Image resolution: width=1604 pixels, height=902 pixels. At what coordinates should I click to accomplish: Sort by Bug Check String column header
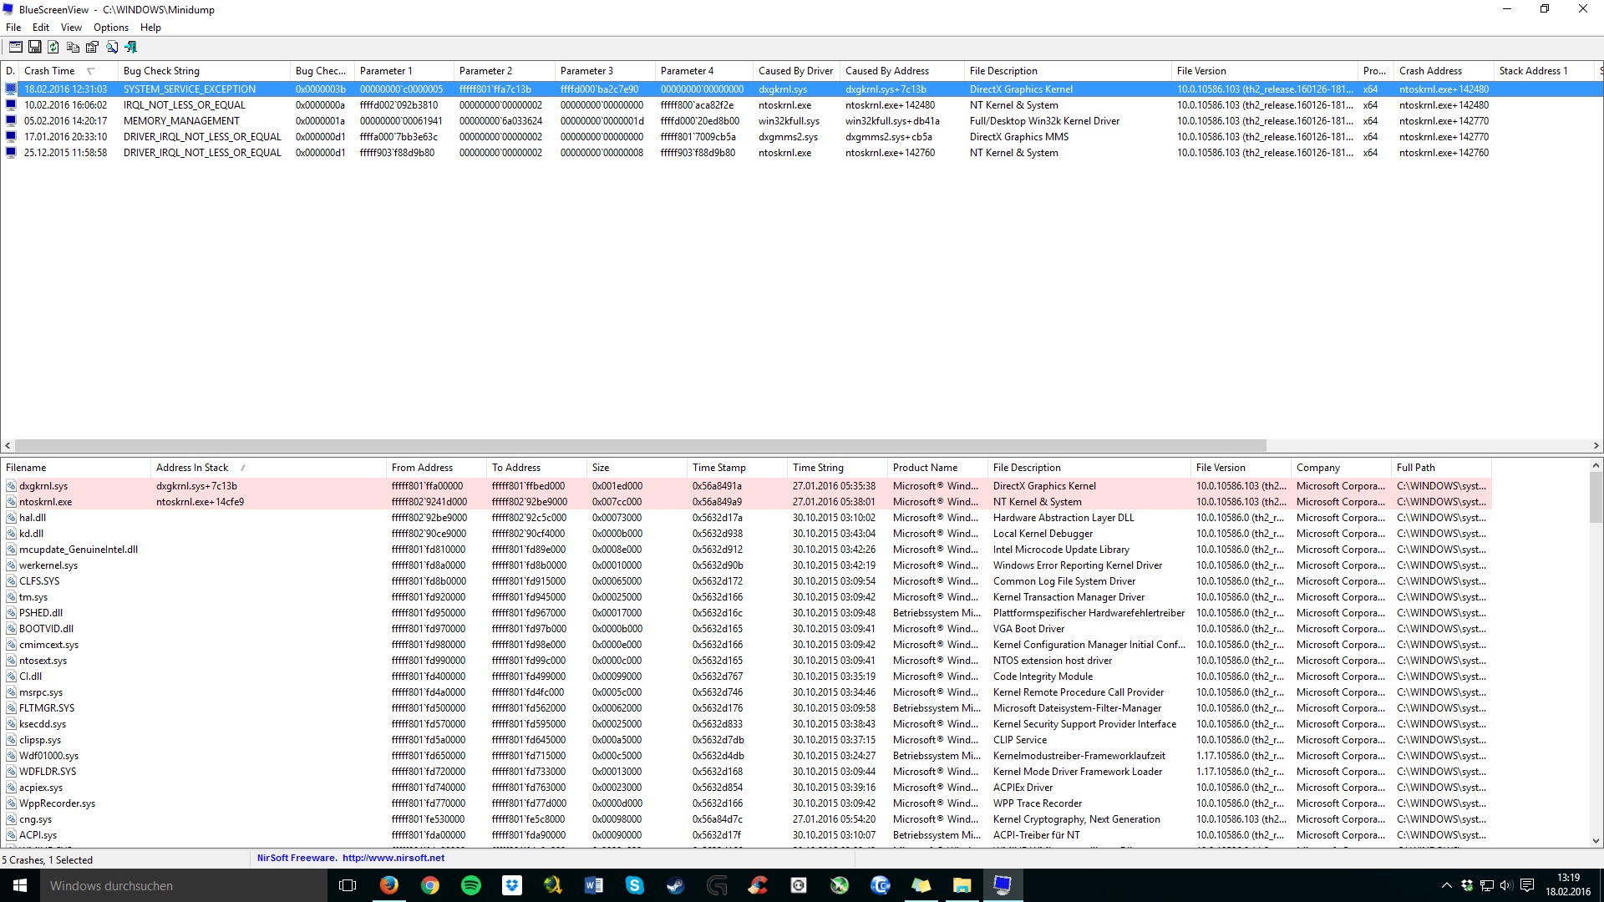point(161,71)
